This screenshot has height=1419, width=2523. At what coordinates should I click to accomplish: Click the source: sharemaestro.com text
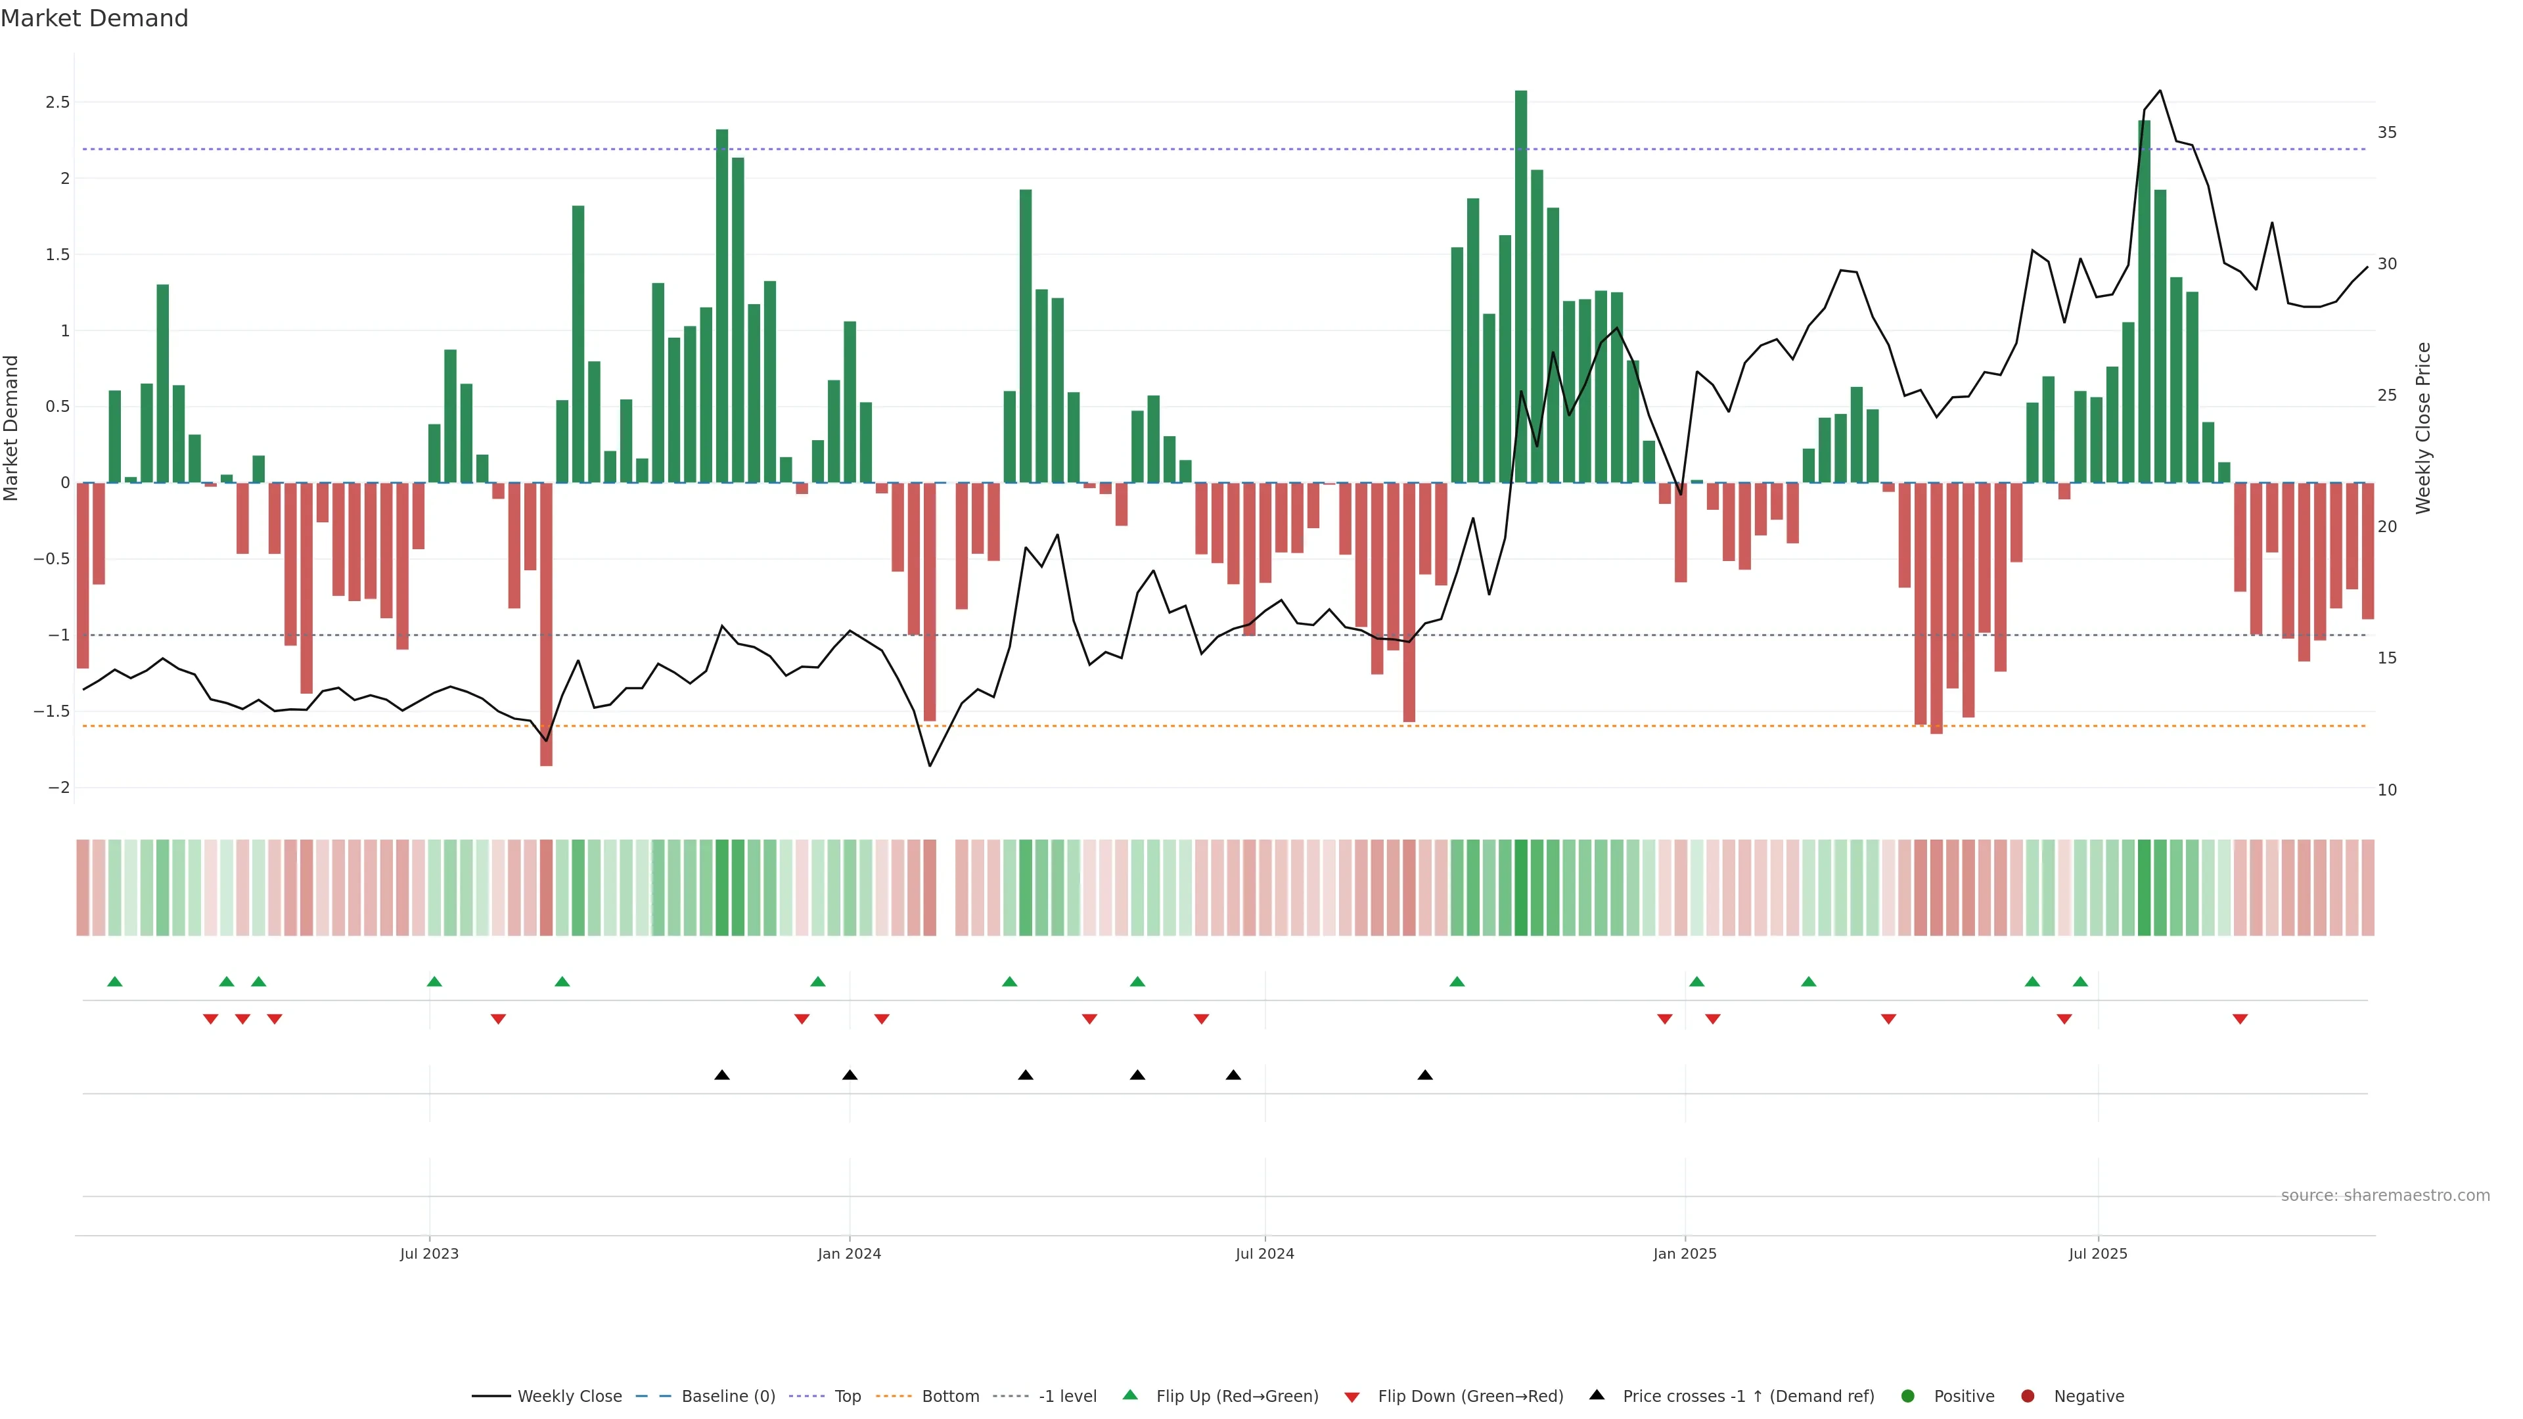click(x=2385, y=1196)
